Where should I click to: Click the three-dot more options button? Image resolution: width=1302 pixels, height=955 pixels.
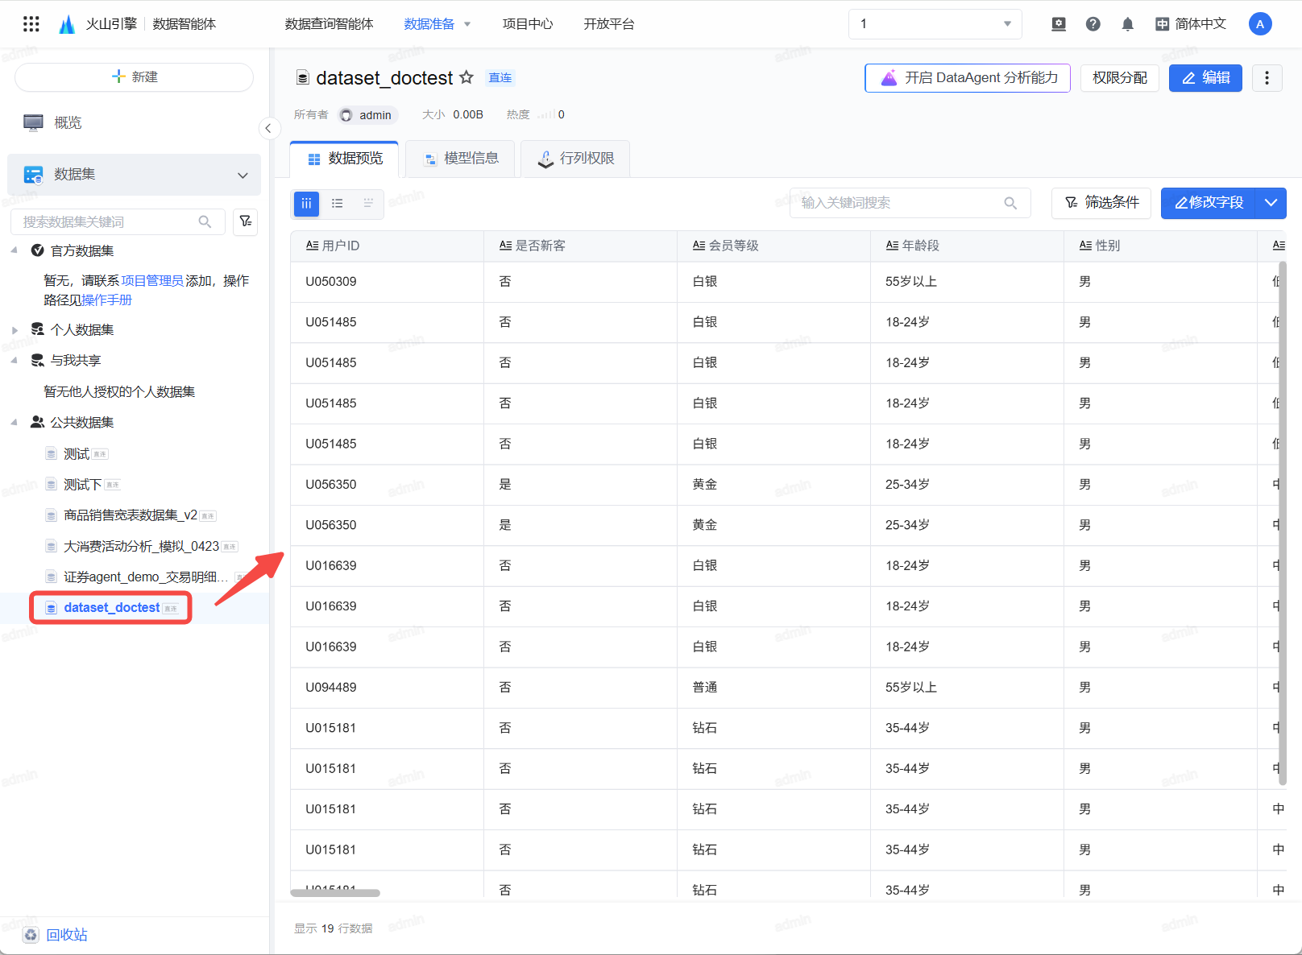point(1267,78)
